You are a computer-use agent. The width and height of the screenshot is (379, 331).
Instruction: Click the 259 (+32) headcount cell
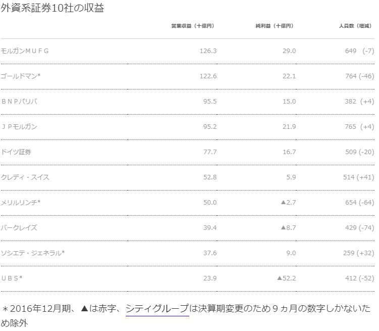(359, 253)
